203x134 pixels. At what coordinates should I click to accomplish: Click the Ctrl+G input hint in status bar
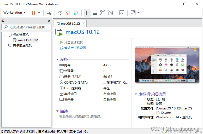coord(44,132)
